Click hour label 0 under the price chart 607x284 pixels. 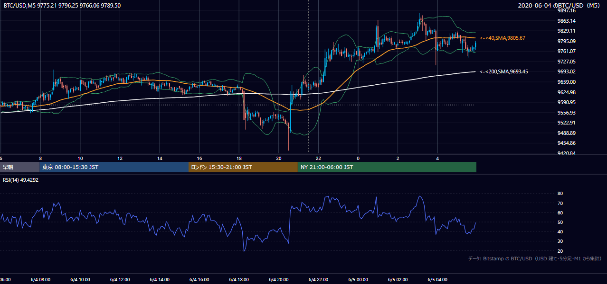pos(358,159)
